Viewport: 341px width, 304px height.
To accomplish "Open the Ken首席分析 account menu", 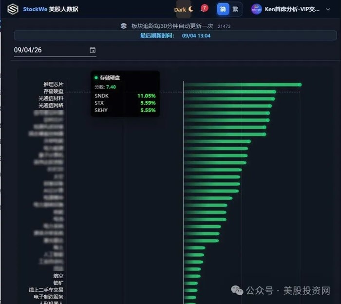I will tap(292, 9).
